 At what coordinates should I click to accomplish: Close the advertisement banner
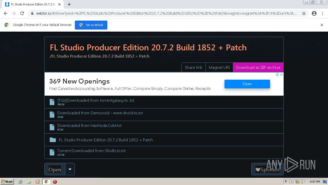coord(281,75)
